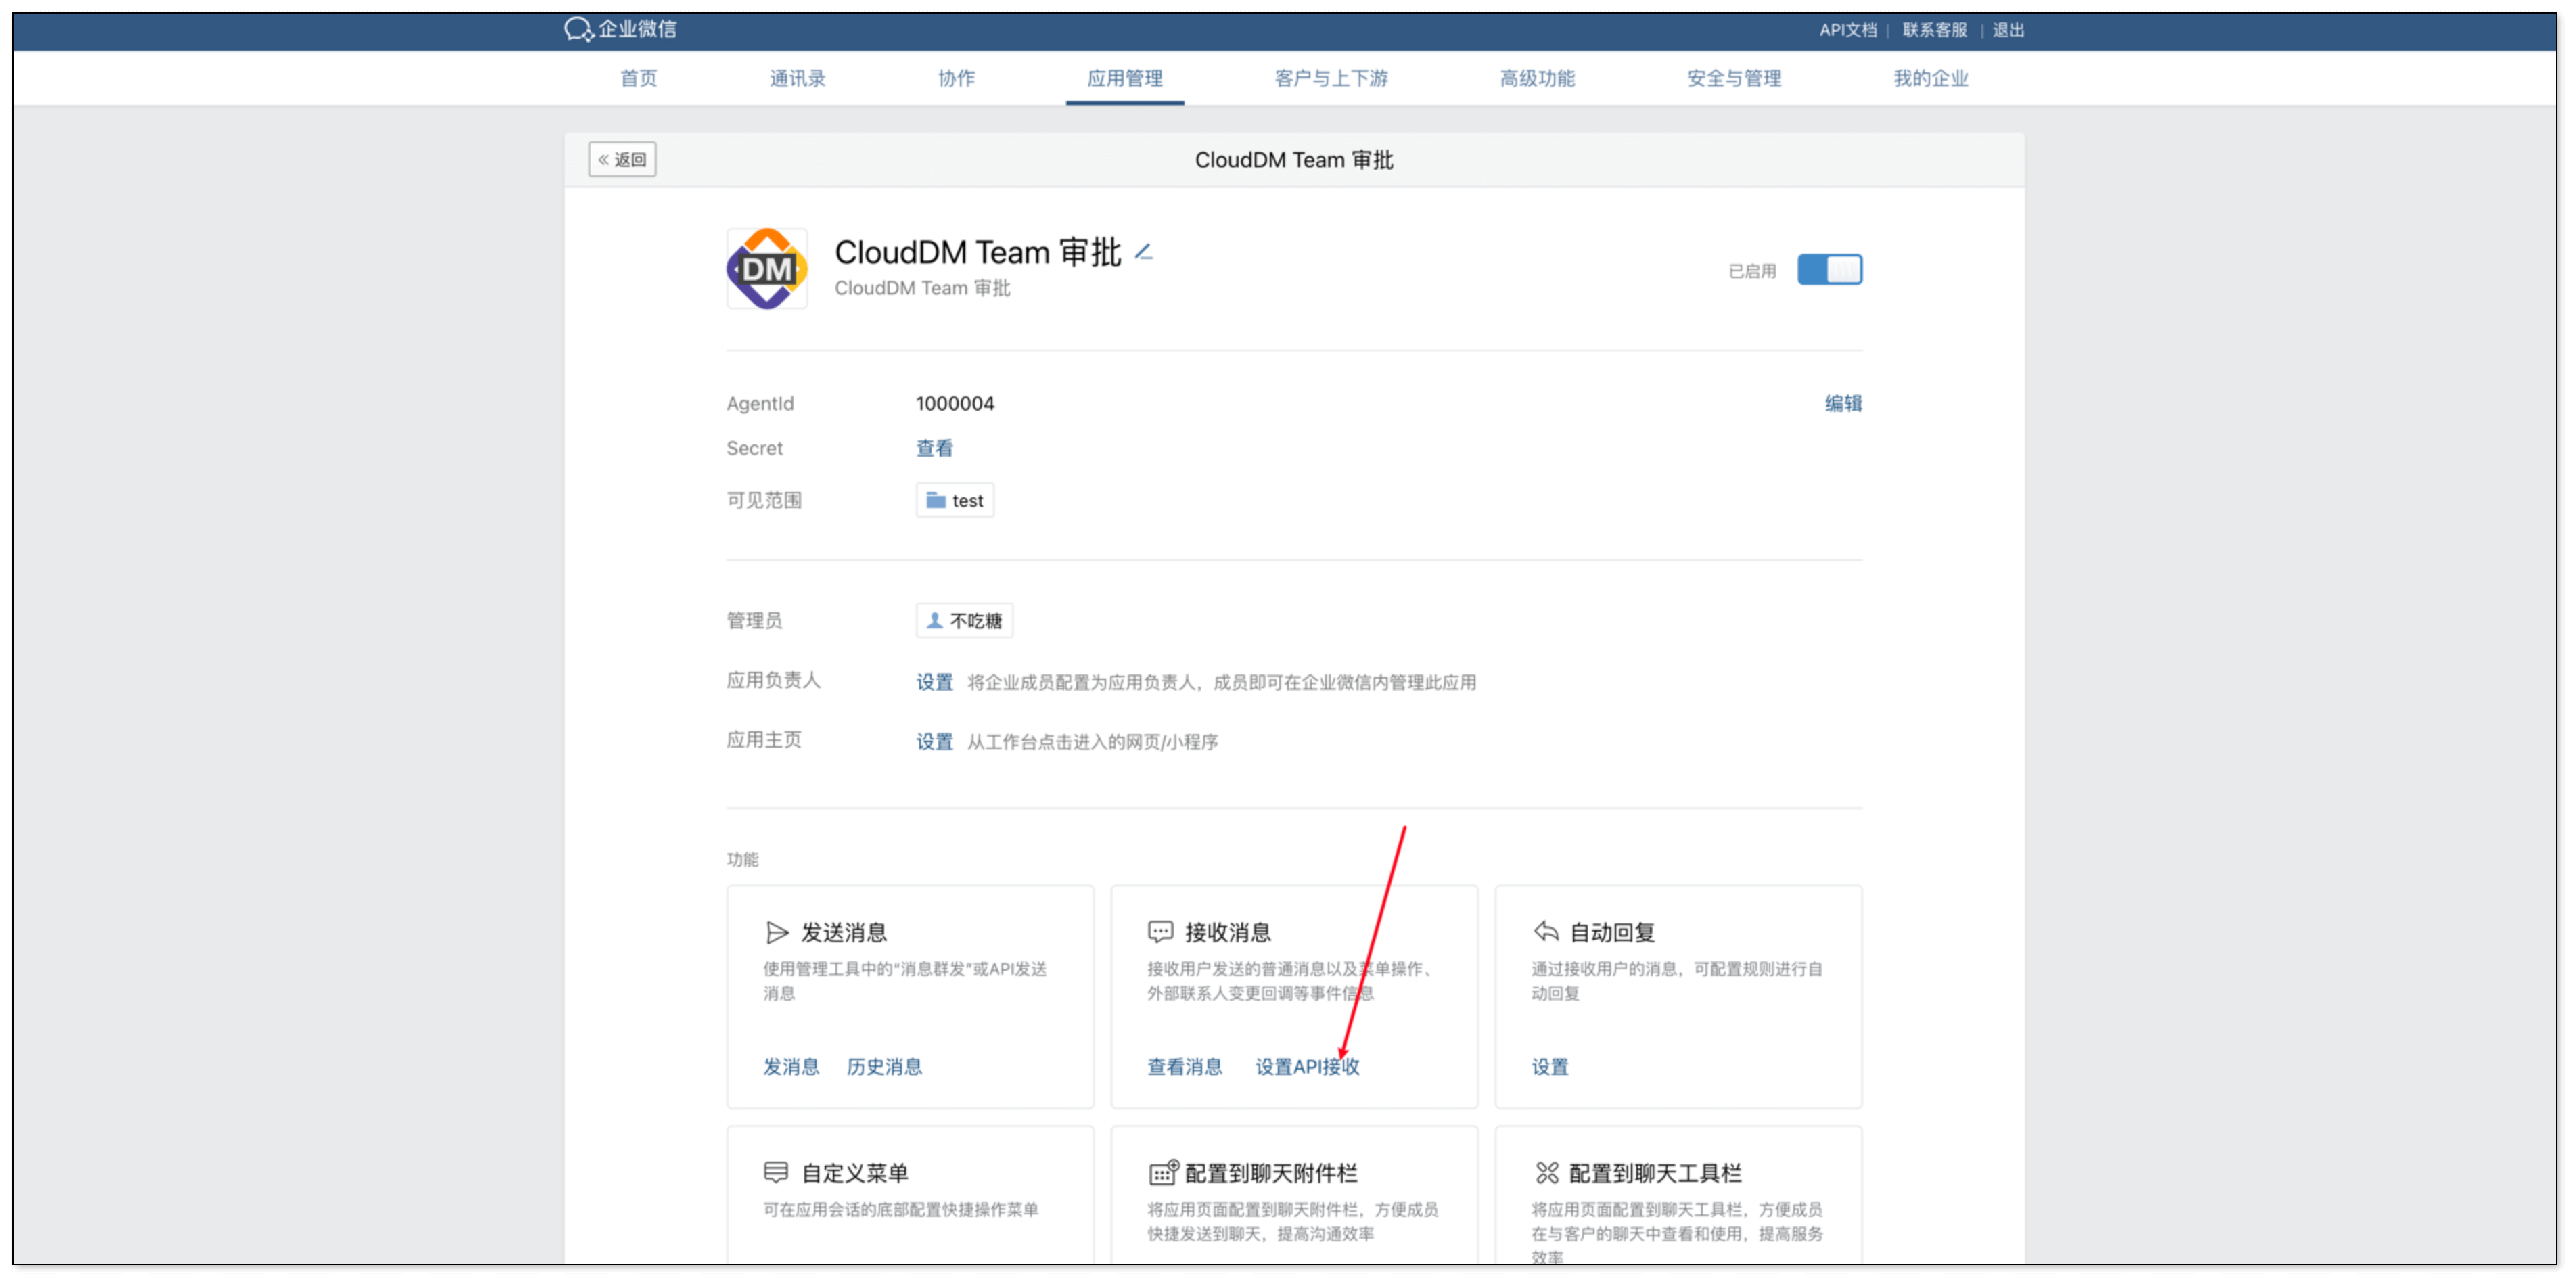Click the 配置到聊天工具栏 tools icon
Screen dimensions: 2576x1284
(x=1546, y=1172)
